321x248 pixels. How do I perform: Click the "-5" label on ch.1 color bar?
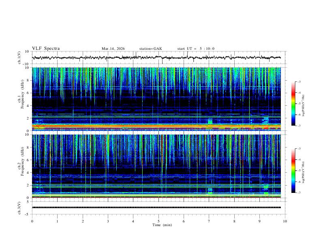tap(299, 104)
